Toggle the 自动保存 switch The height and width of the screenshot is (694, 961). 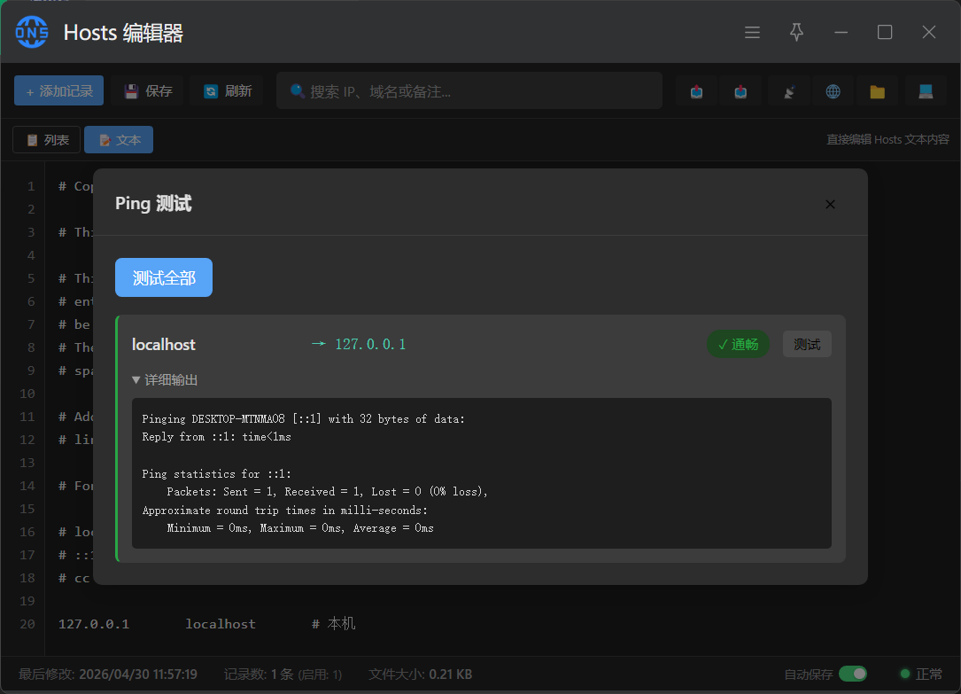click(853, 674)
